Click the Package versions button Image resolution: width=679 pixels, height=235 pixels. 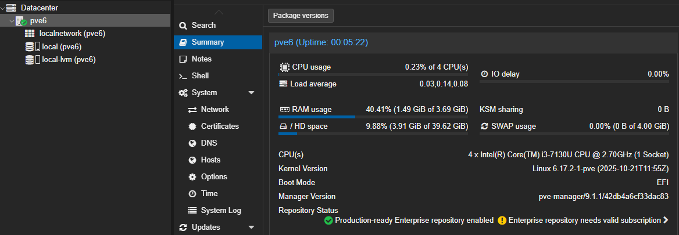[x=301, y=16]
